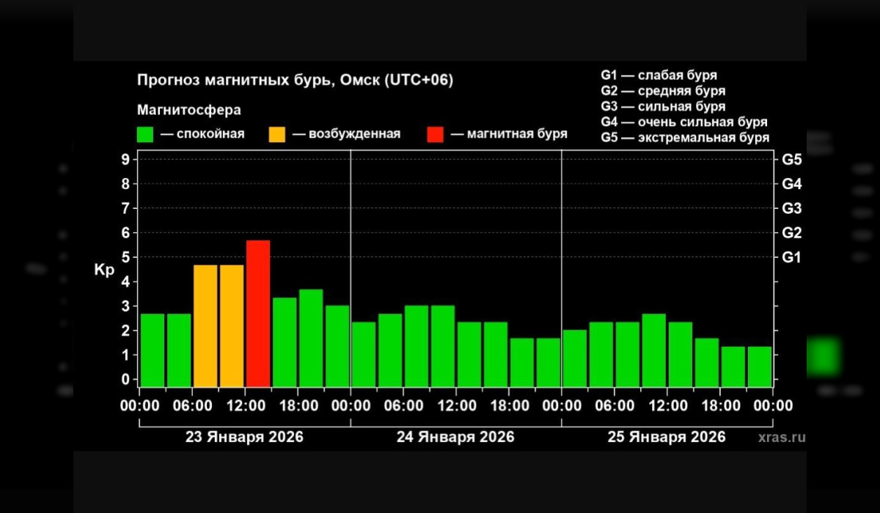Click the orange legend swatch for возбужденная

pyautogui.click(x=277, y=134)
